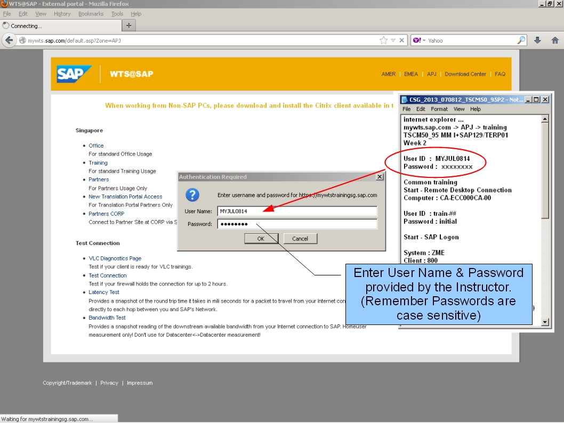Click the Latency Test link

pyautogui.click(x=104, y=292)
